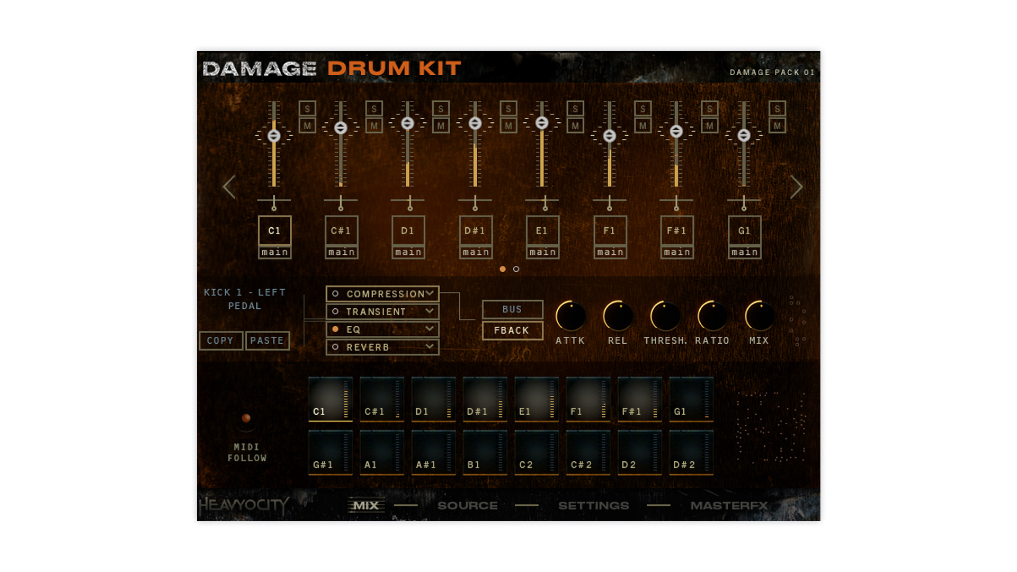Open the main output selector under F1

(610, 253)
